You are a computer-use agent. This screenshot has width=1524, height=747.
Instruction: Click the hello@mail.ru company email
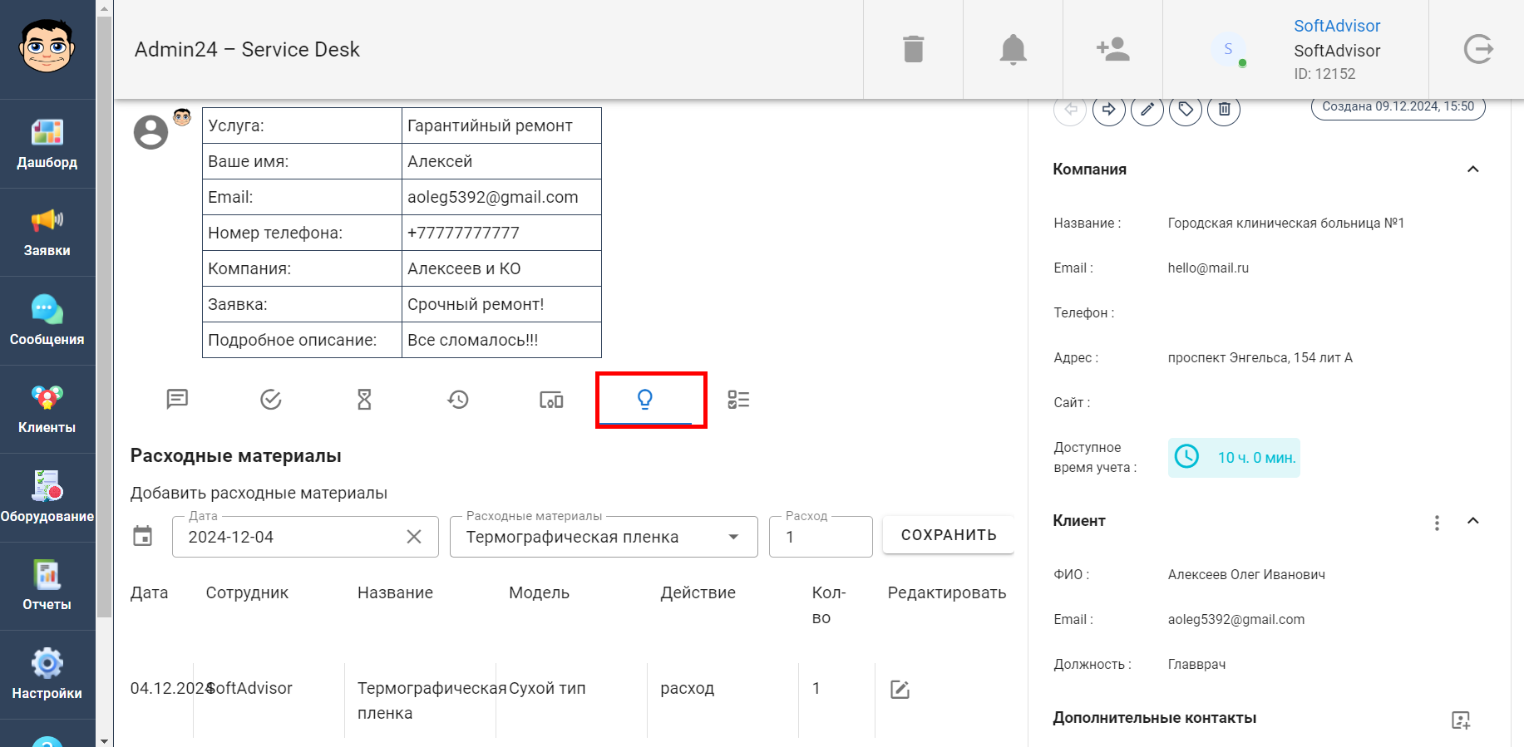click(1208, 268)
